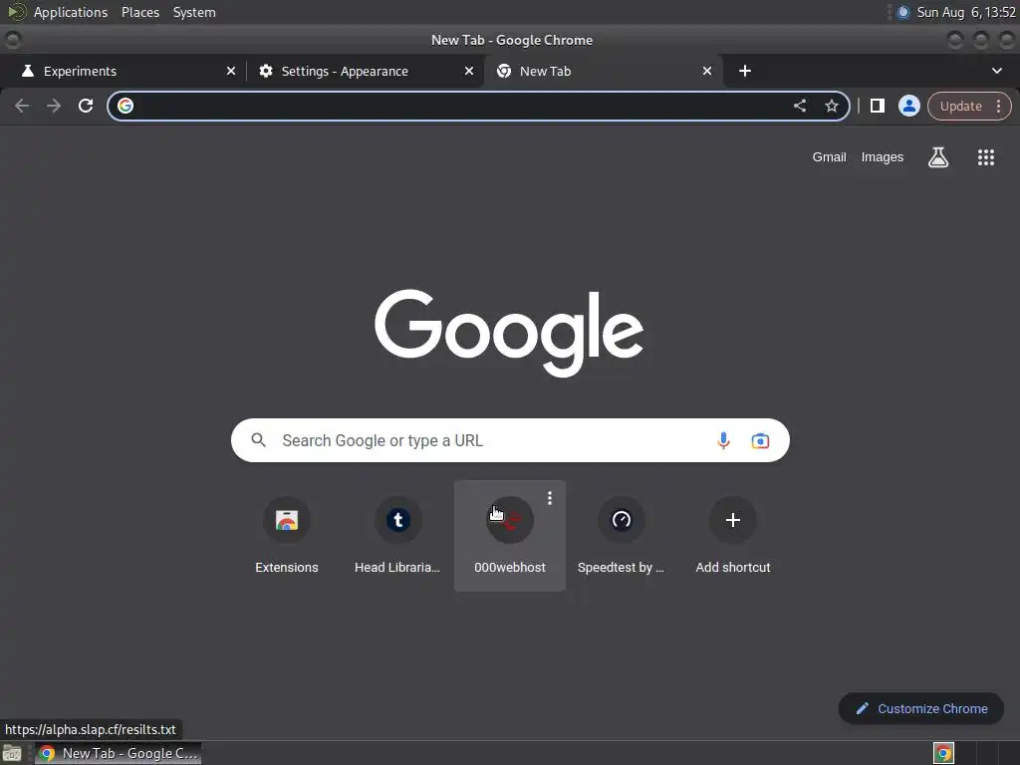Image resolution: width=1020 pixels, height=765 pixels.
Task: Open the Places menu
Action: coord(139,12)
